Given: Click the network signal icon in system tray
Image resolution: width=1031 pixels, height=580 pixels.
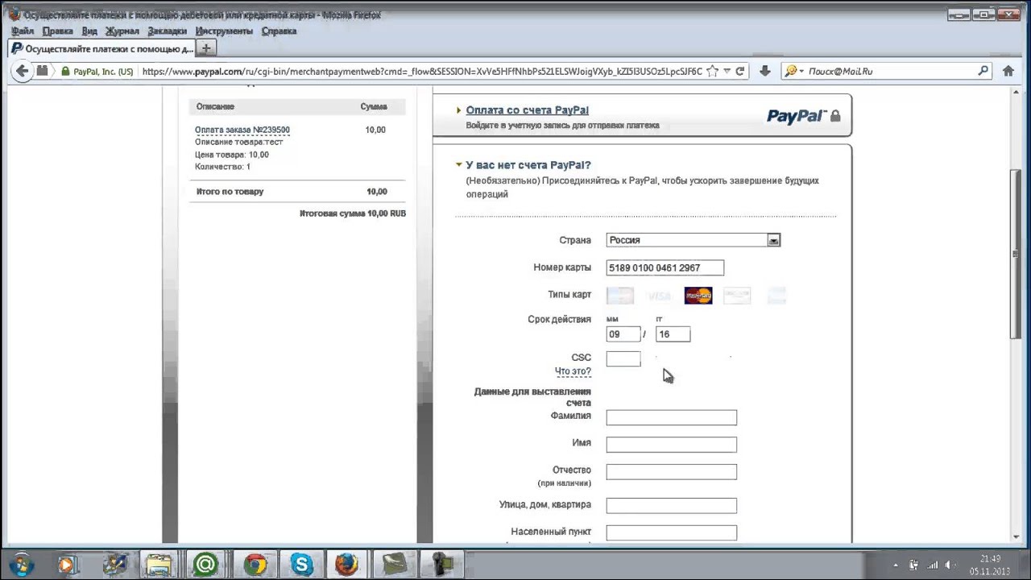Looking at the screenshot, I should (x=931, y=565).
